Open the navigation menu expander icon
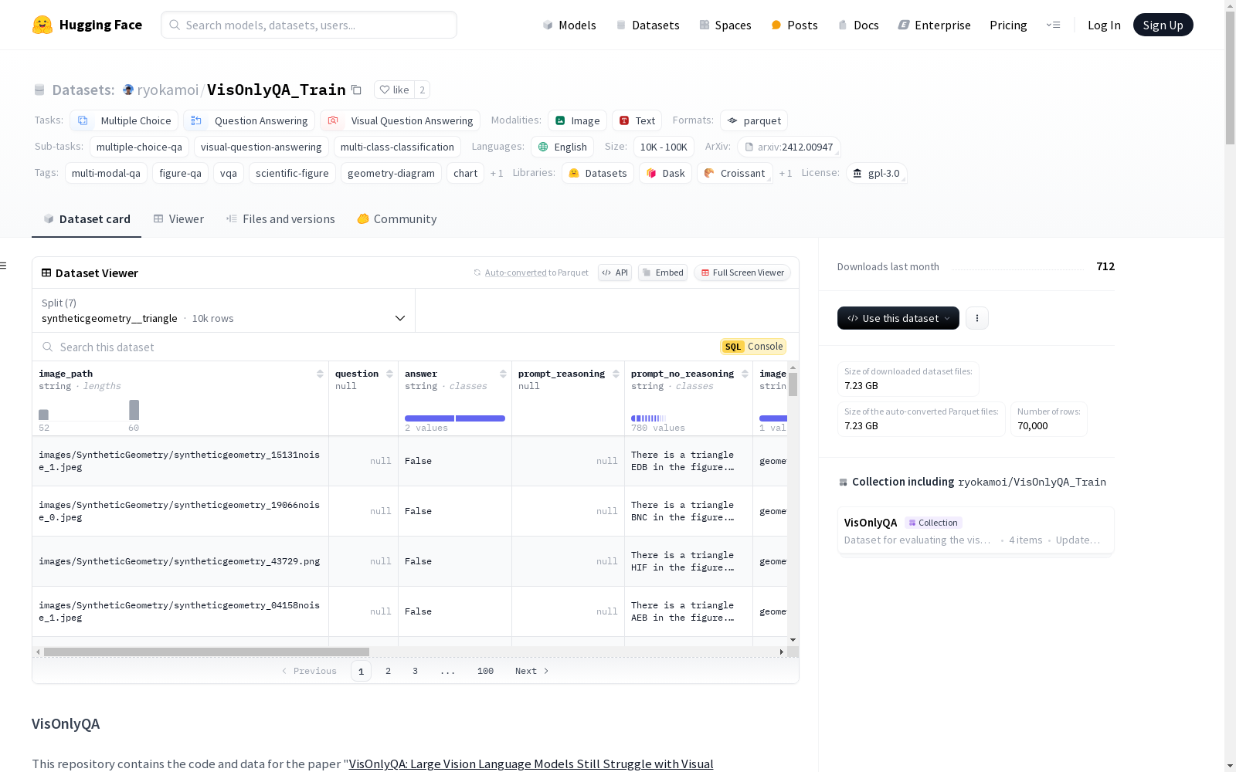 (x=1053, y=25)
